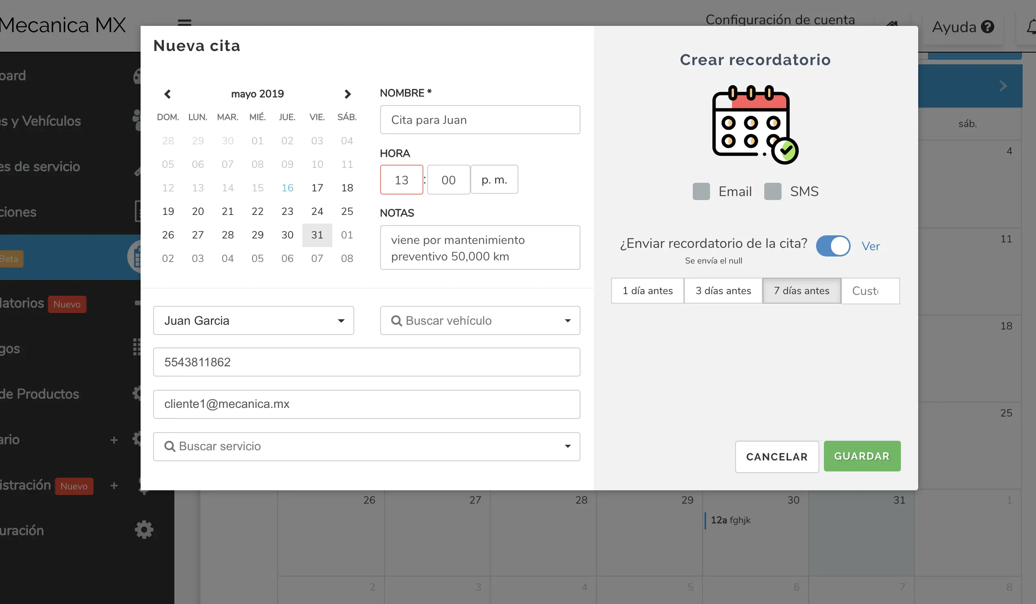1036x604 pixels.
Task: Select the 1 día antes reminder tab
Action: click(x=647, y=290)
